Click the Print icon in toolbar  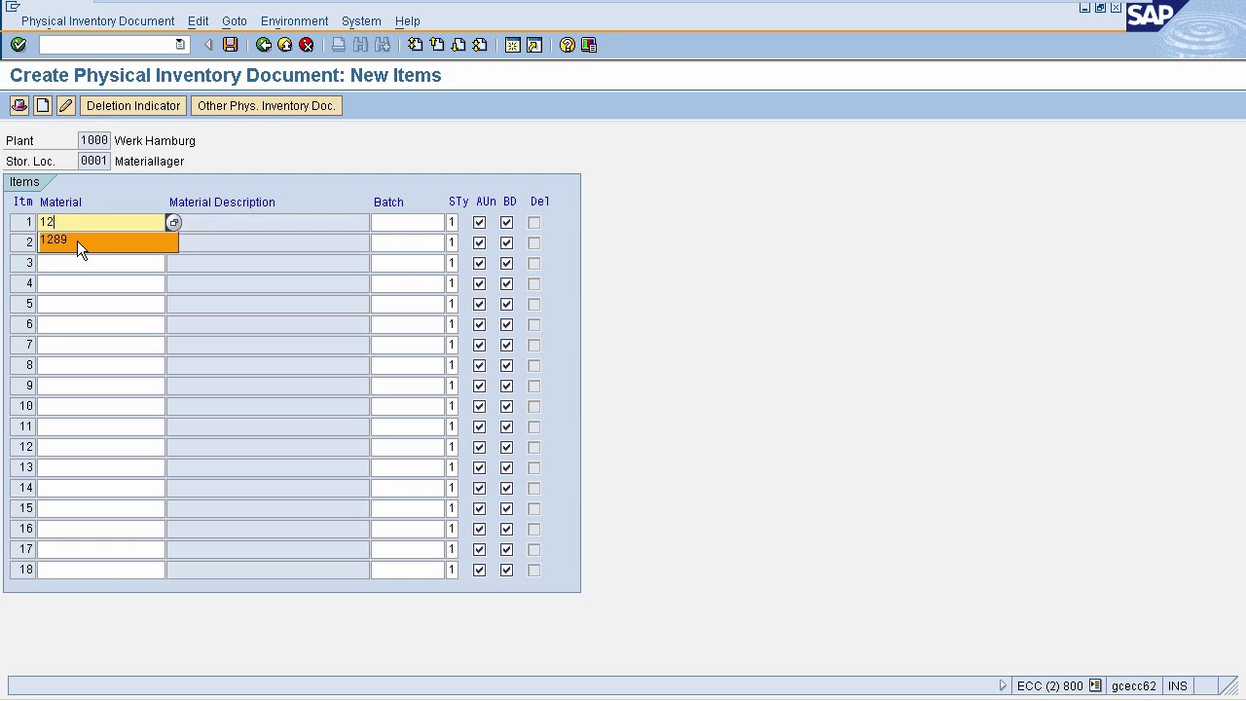(339, 45)
